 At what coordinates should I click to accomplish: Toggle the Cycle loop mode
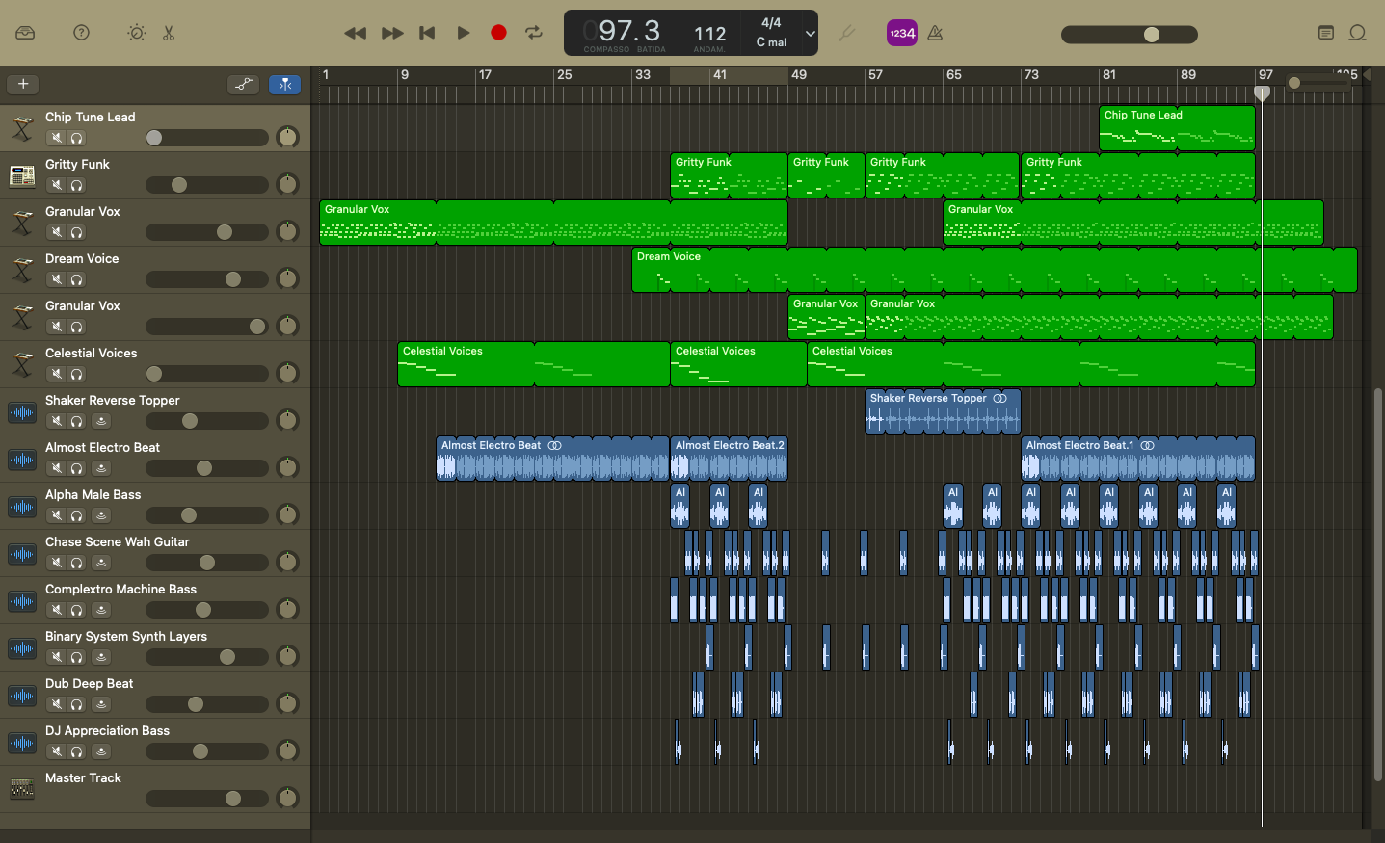(x=533, y=33)
